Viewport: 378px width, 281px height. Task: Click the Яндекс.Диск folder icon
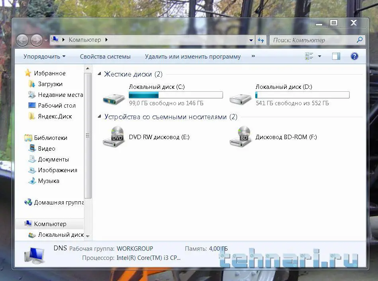31,116
